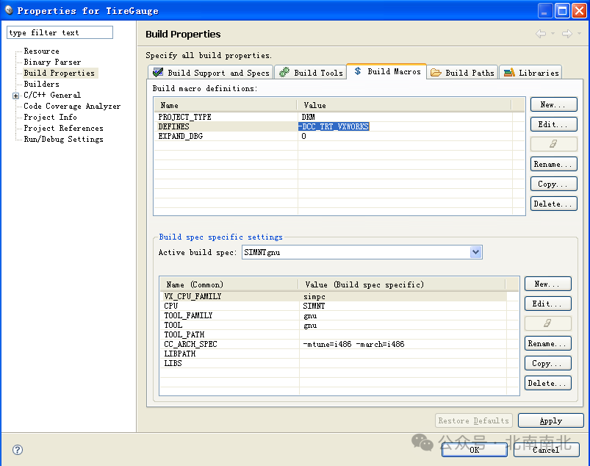Click the simpc value cell

[x=314, y=297]
